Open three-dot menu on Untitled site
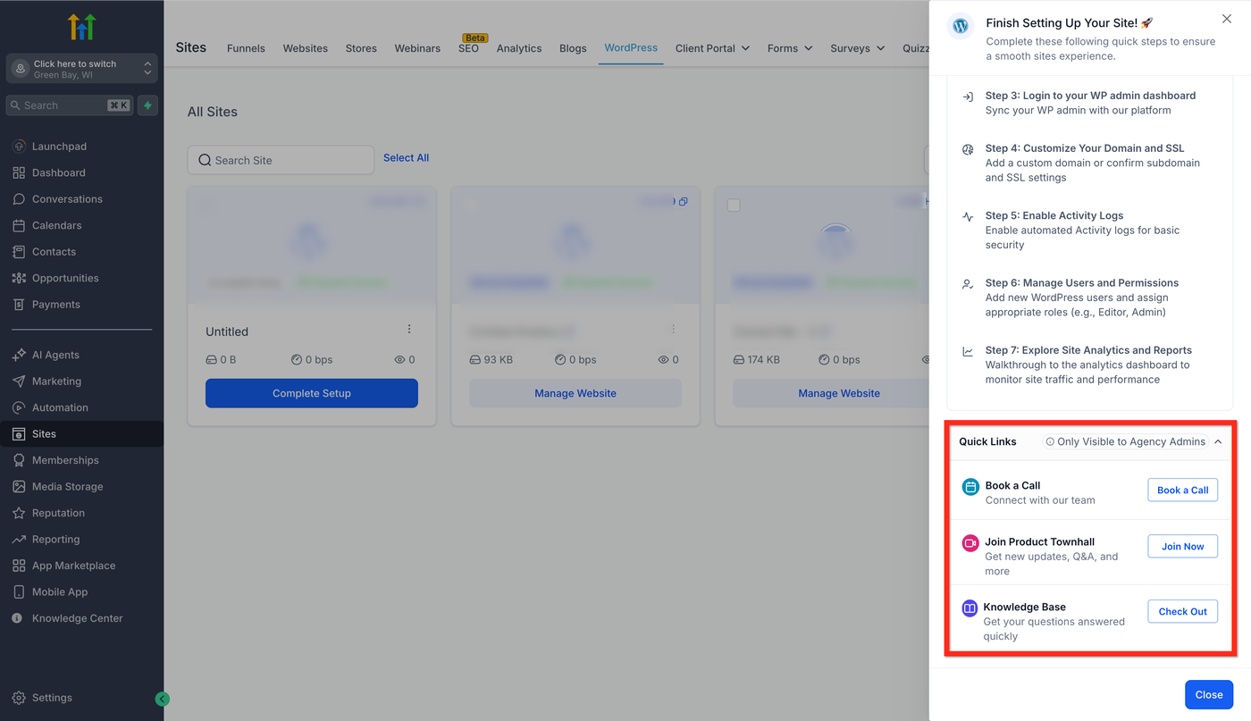The width and height of the screenshot is (1251, 721). (409, 329)
